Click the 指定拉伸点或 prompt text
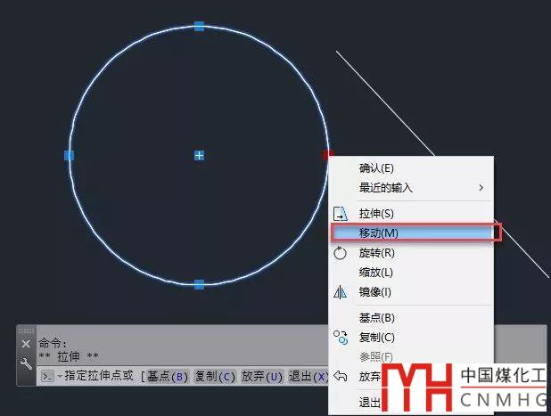 pyautogui.click(x=99, y=376)
